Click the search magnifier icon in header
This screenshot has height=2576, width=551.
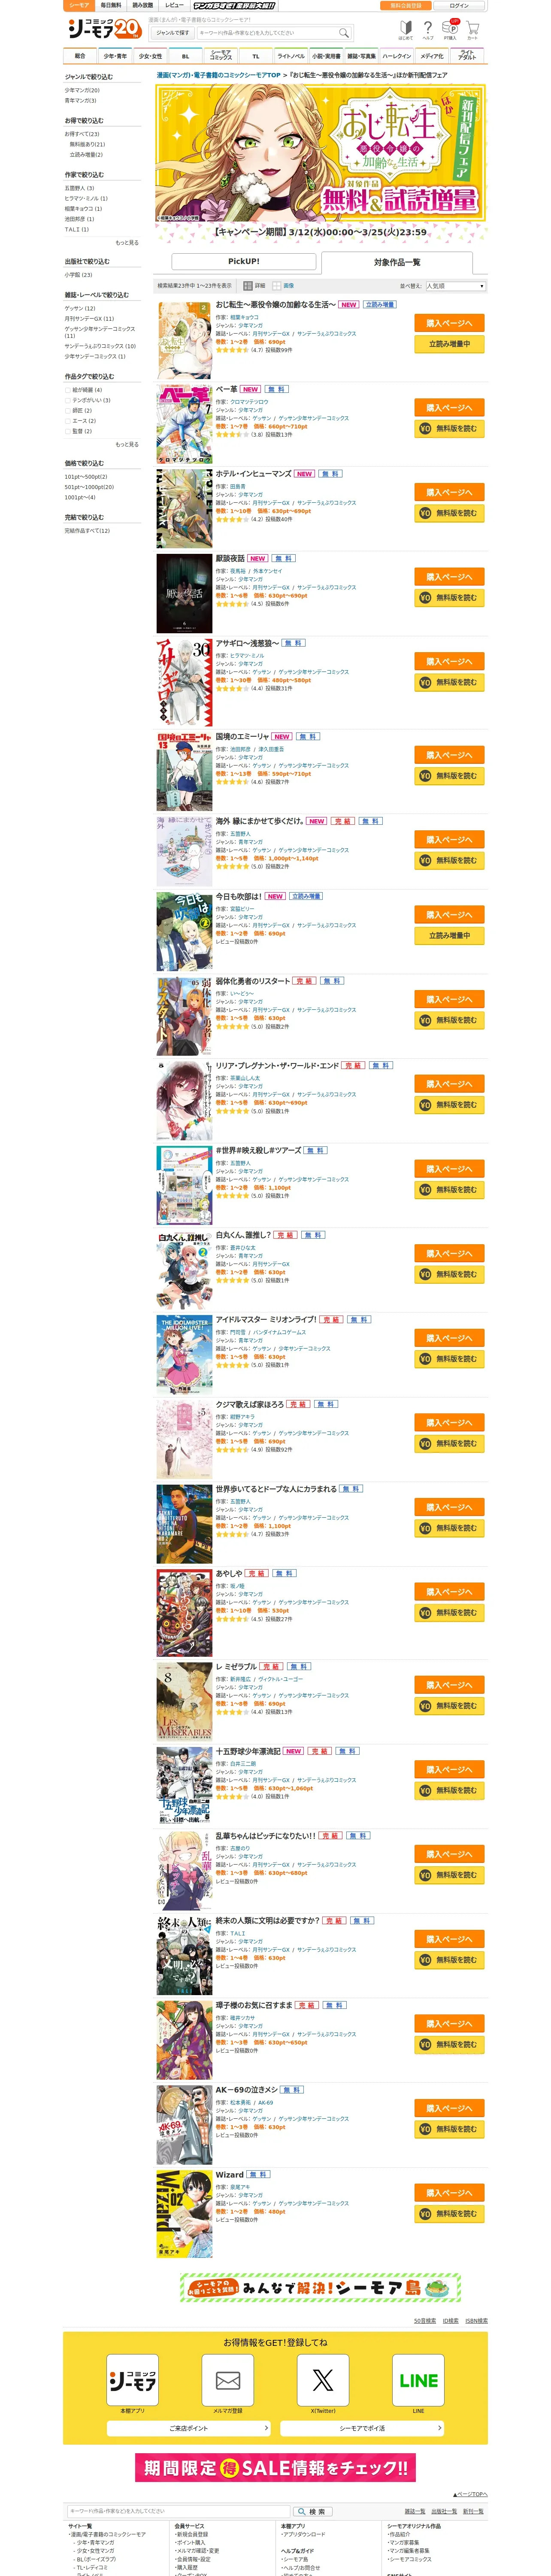344,33
